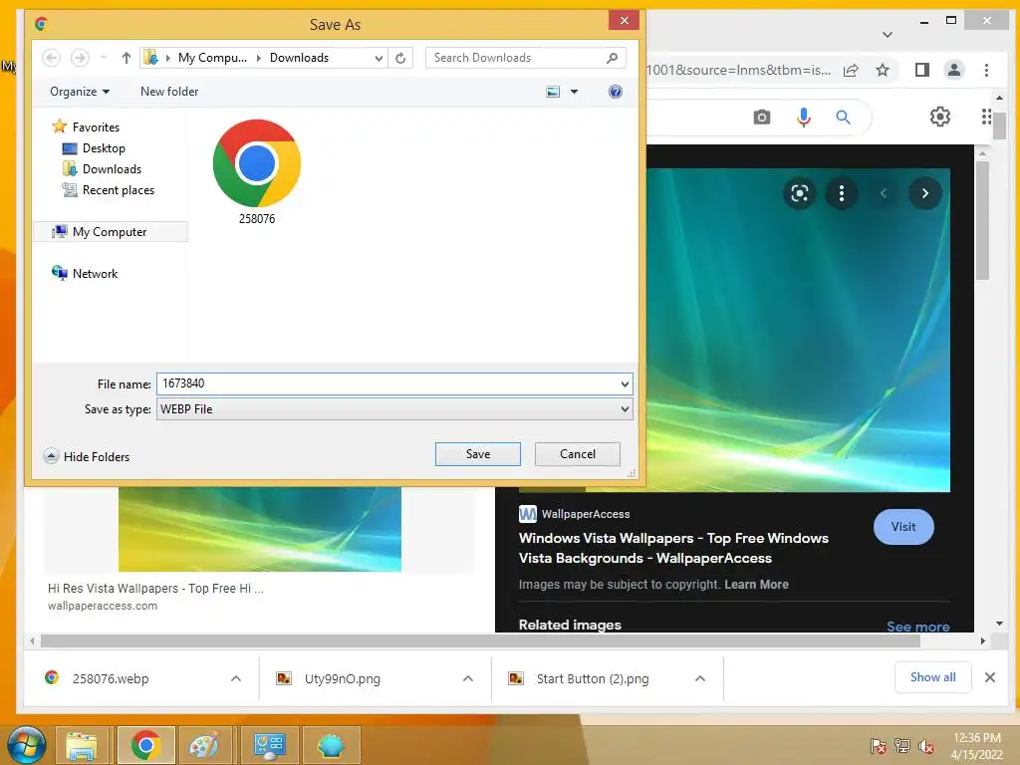Refresh the Downloads folder view
Image resolution: width=1020 pixels, height=765 pixels.
pyautogui.click(x=400, y=58)
